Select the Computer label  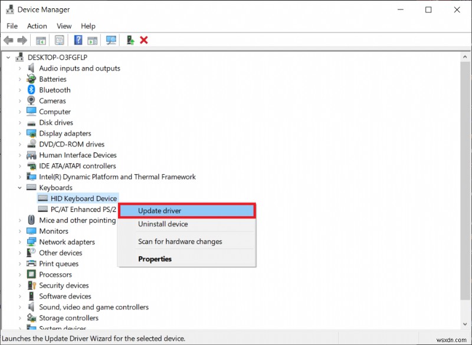(x=55, y=112)
